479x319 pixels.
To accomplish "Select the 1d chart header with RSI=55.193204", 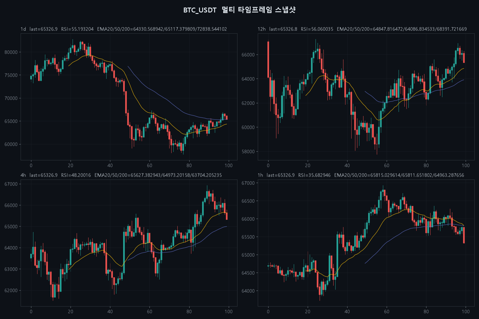I will [x=124, y=29].
